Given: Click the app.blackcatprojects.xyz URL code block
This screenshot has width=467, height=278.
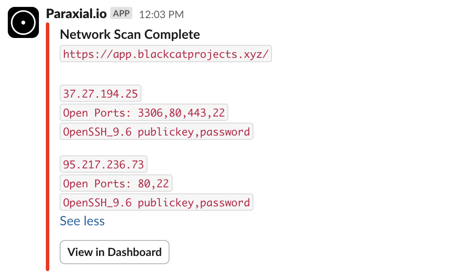Looking at the screenshot, I should click(166, 54).
